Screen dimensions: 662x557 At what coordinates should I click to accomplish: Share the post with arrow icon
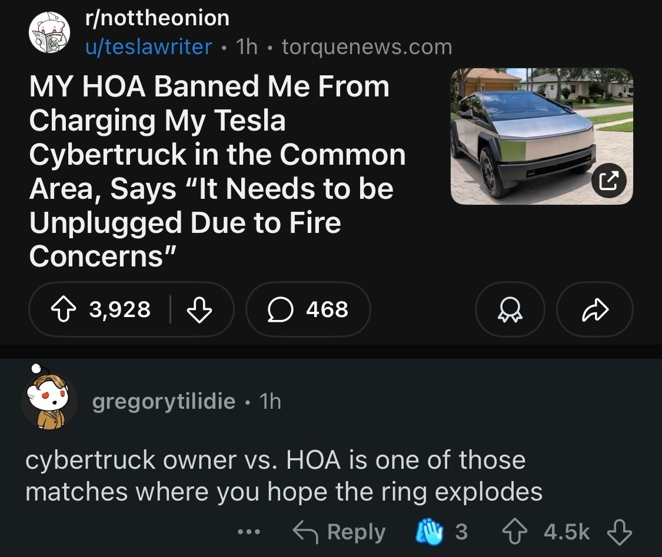click(x=595, y=309)
